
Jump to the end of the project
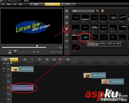click(30, 52)
